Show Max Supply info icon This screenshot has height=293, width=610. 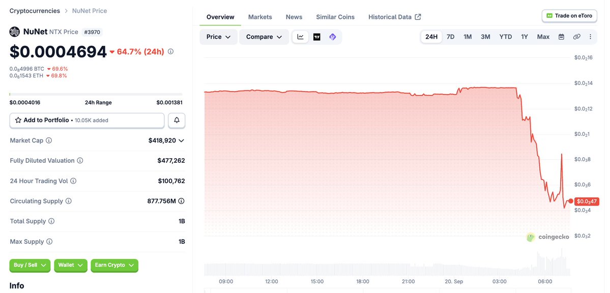[49, 242]
